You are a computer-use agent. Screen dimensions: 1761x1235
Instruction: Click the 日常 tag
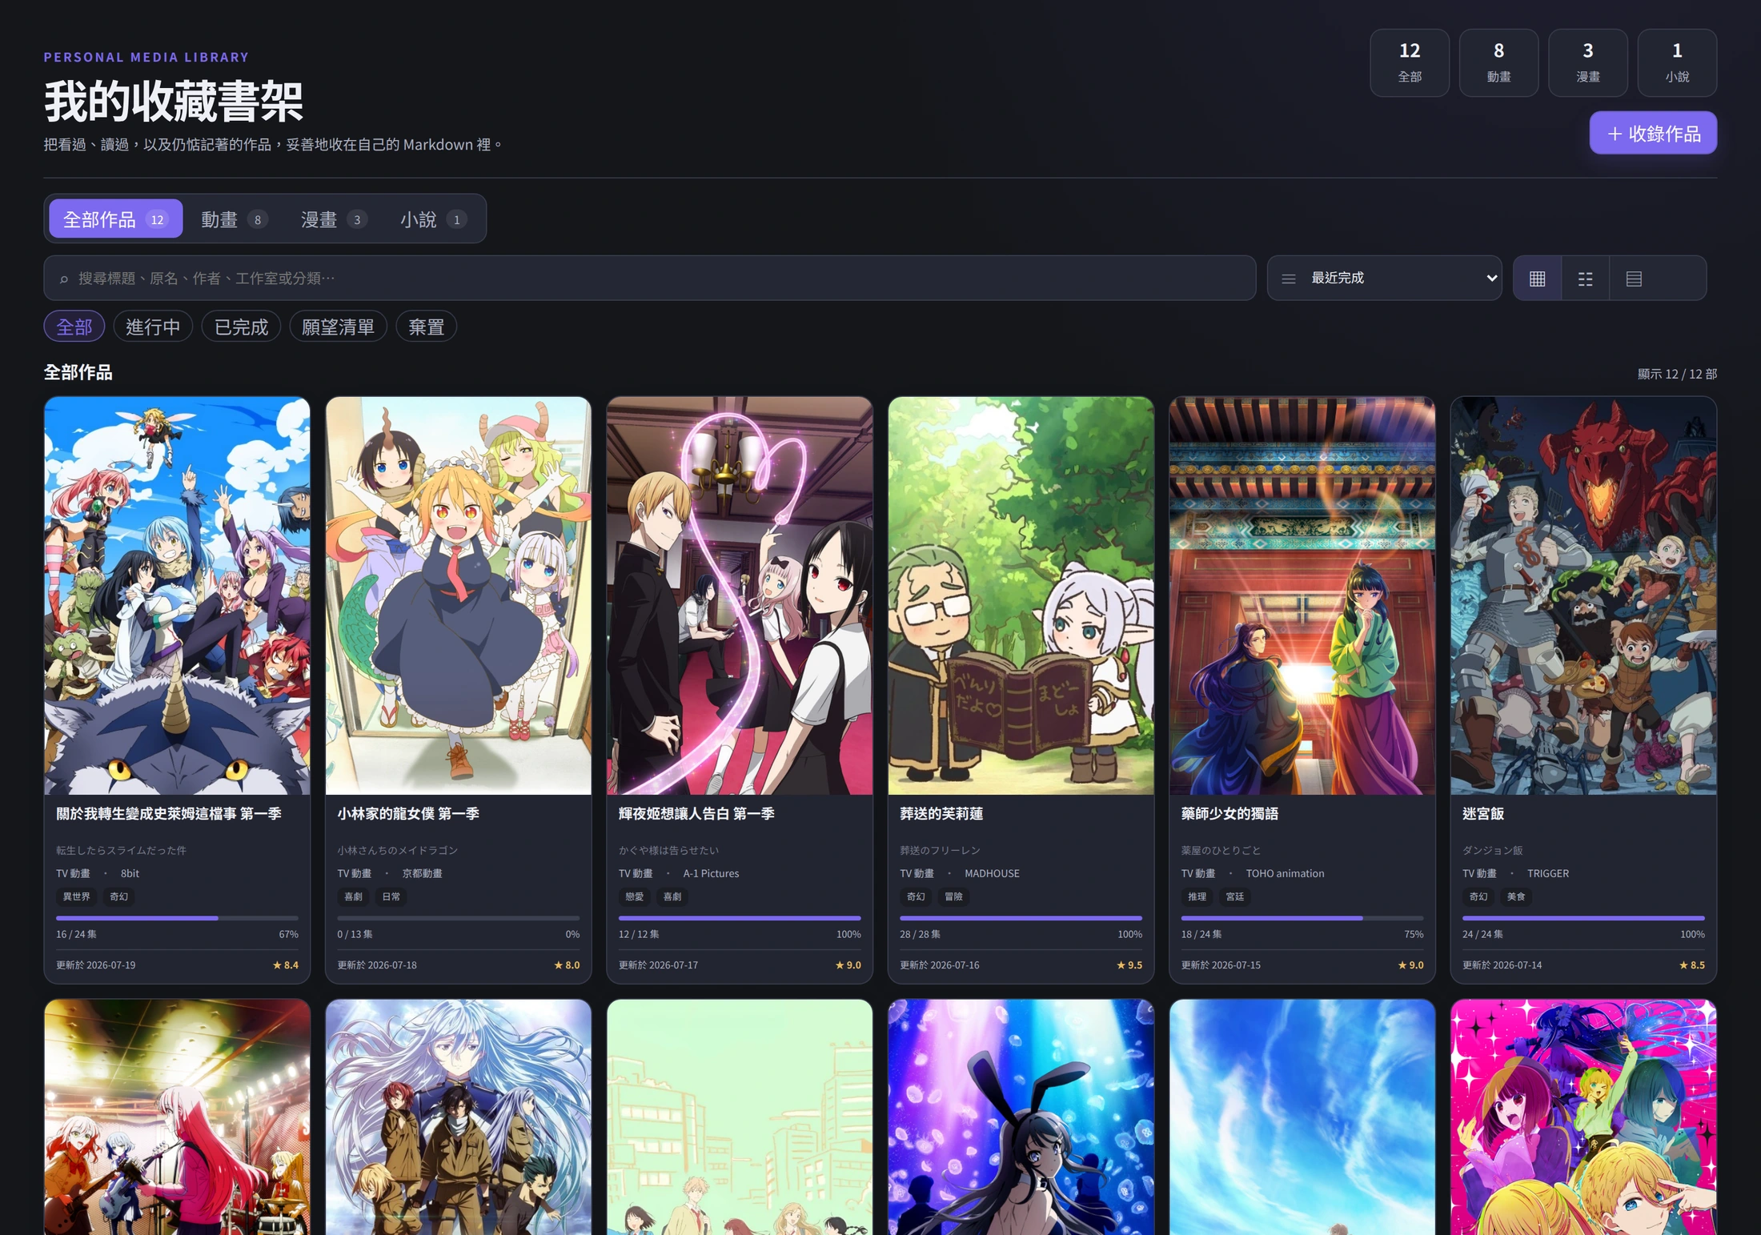pyautogui.click(x=391, y=896)
